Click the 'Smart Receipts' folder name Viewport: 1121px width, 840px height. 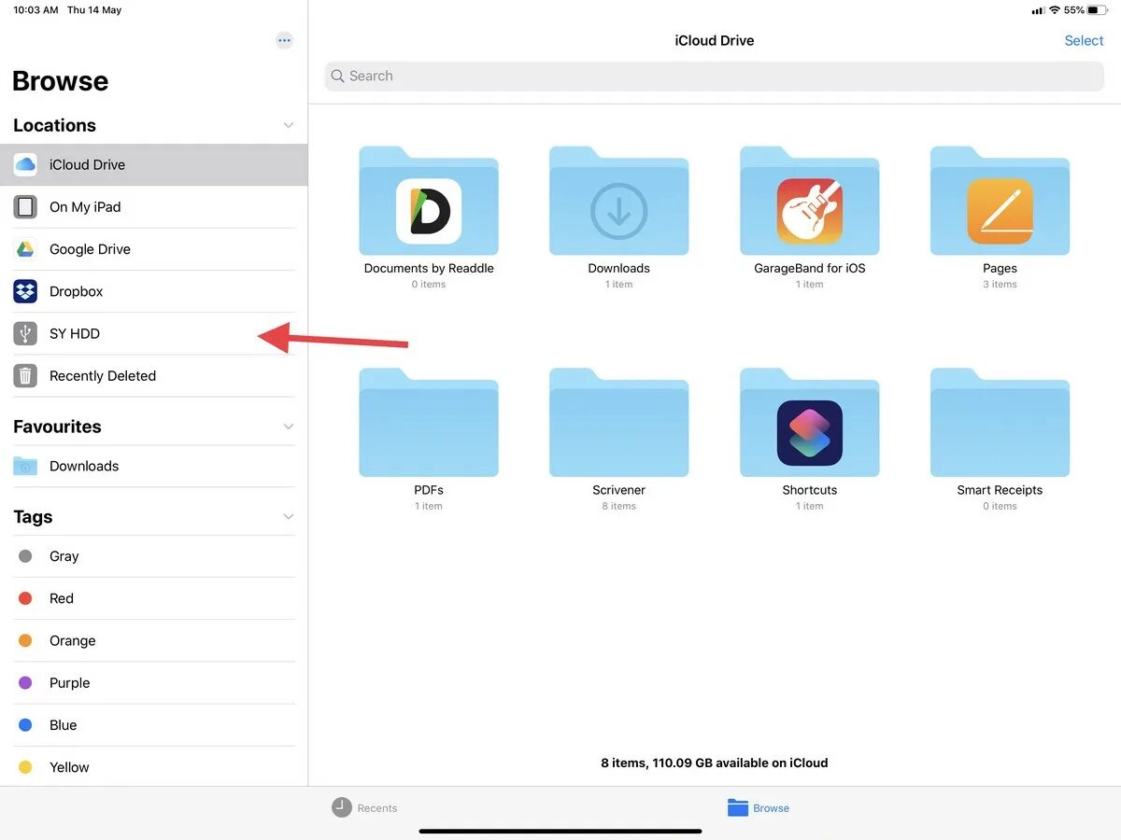[x=1000, y=490]
